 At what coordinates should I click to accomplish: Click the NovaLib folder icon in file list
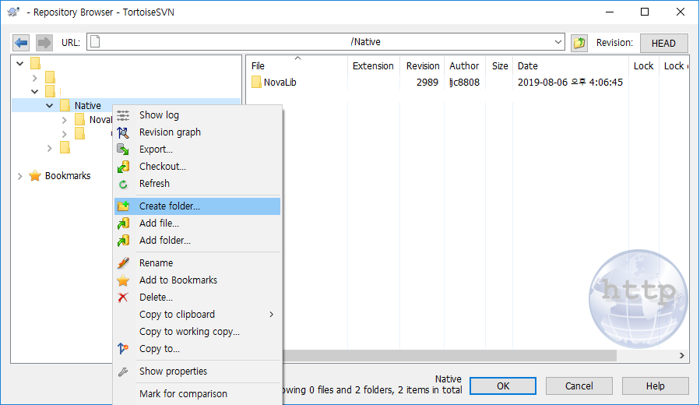256,82
